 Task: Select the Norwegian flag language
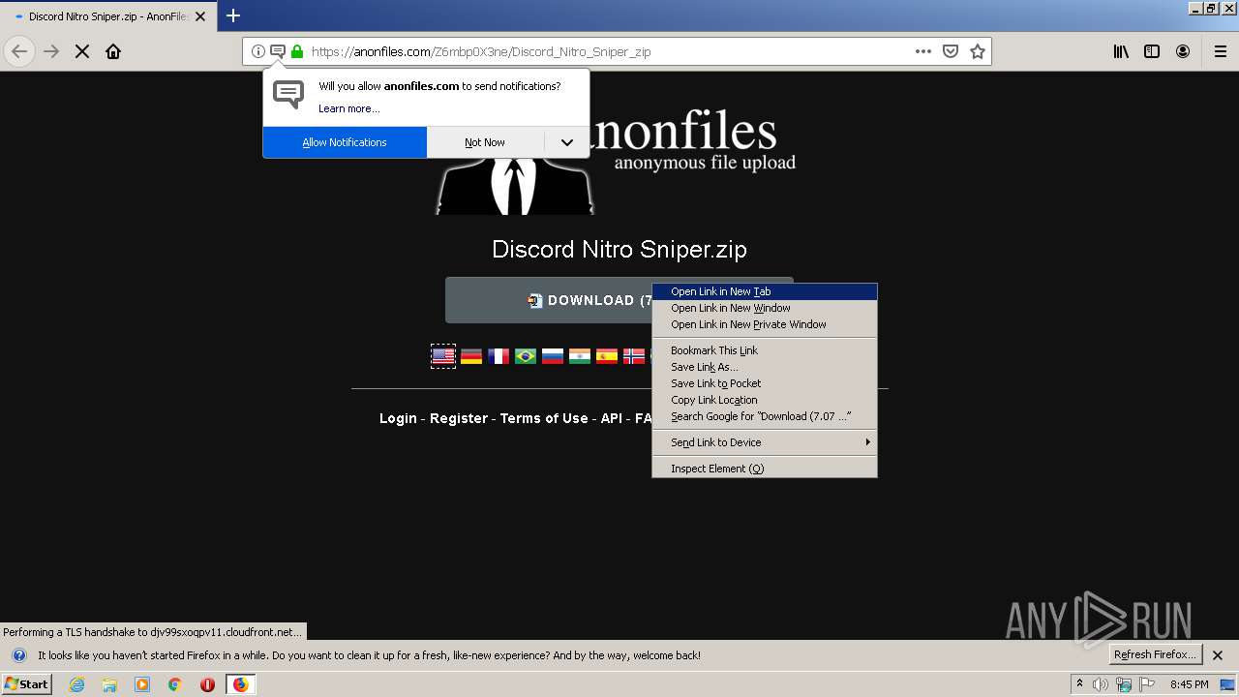[634, 356]
